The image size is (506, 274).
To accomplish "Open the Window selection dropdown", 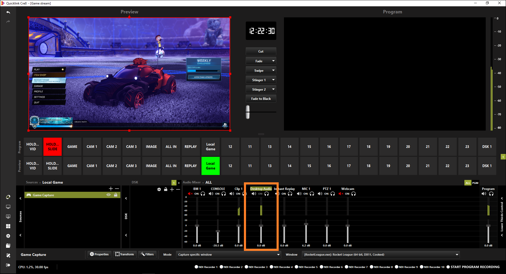I will pos(381,255).
